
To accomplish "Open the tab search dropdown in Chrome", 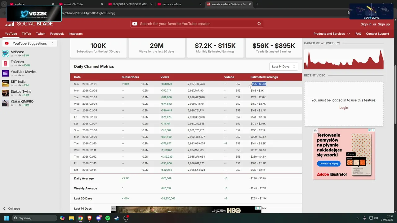I will [x=4, y=4].
